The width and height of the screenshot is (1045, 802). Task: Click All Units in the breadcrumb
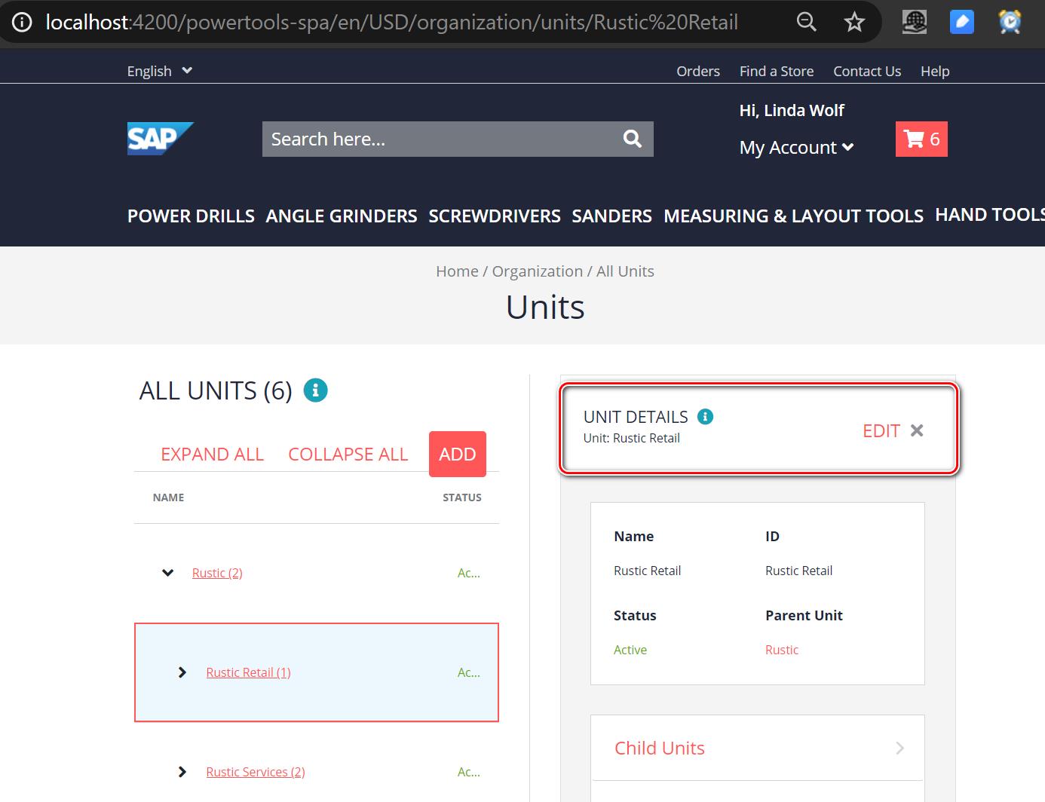625,271
